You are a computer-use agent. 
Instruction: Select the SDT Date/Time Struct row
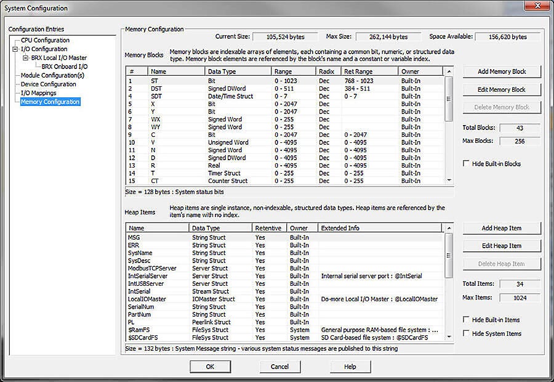pyautogui.click(x=285, y=97)
